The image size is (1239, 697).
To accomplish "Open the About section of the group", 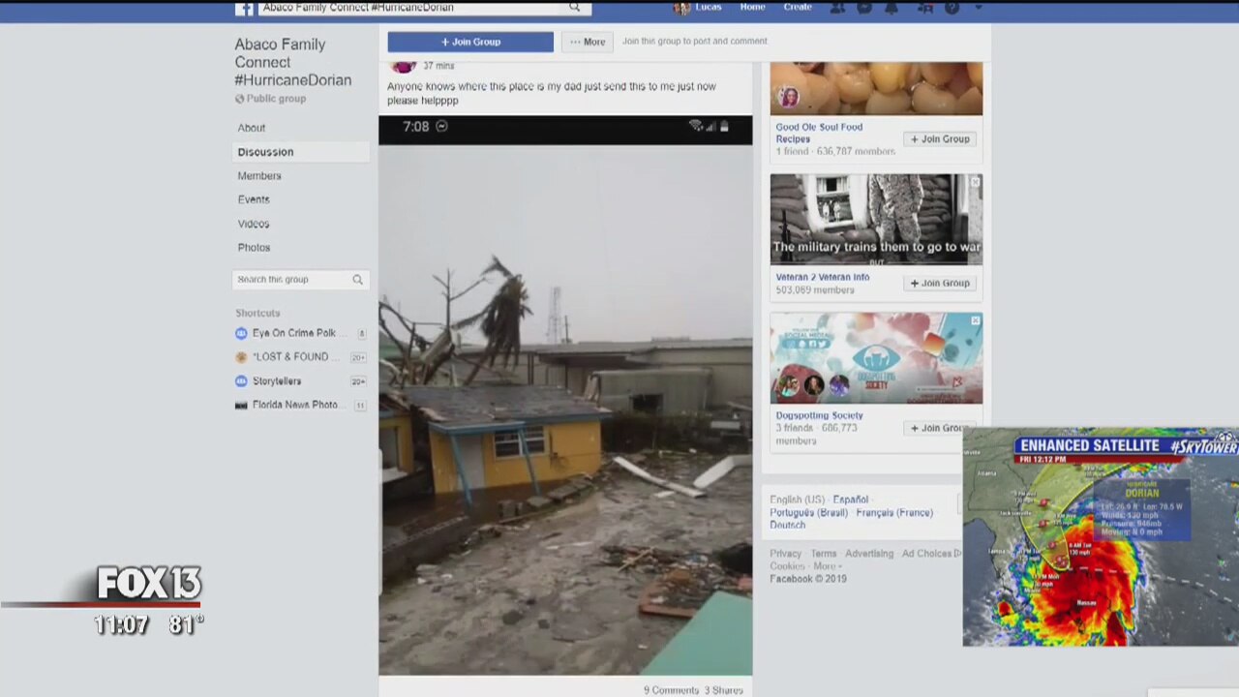I will coord(252,128).
